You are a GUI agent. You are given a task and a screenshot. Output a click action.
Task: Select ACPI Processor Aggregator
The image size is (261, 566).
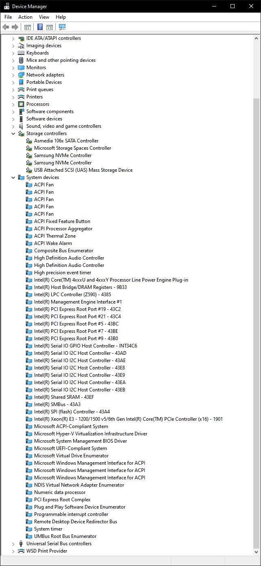pos(63,229)
